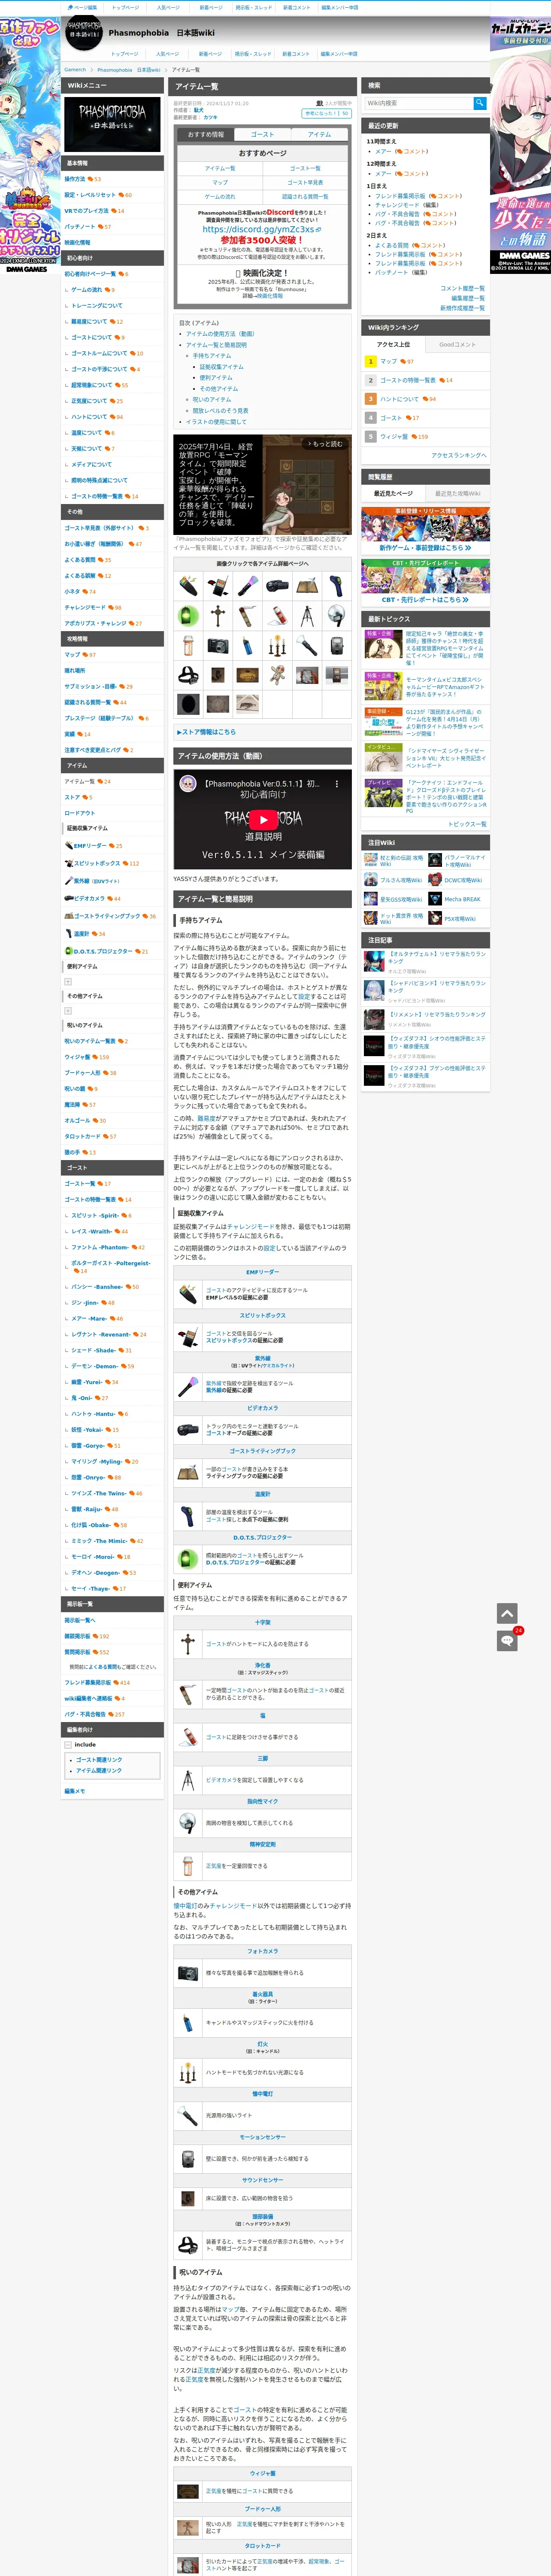Select the head gear picture in the item image grid

click(x=188, y=676)
